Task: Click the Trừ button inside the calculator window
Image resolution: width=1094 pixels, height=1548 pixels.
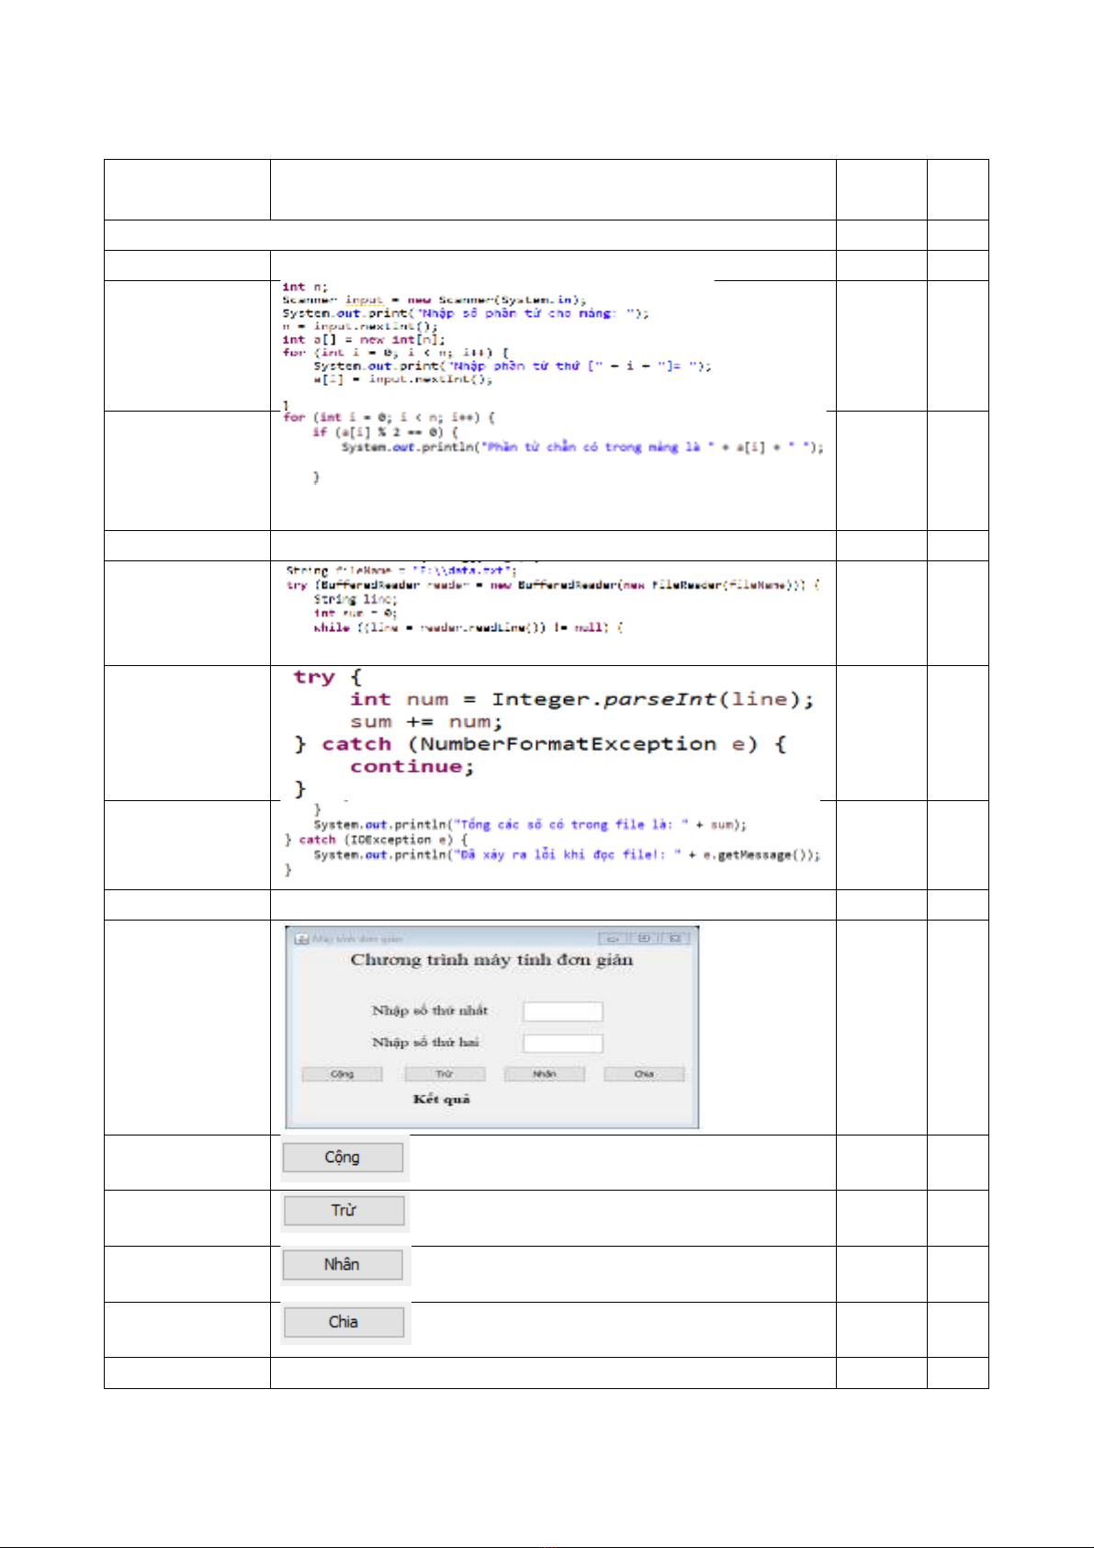Action: pos(445,1074)
